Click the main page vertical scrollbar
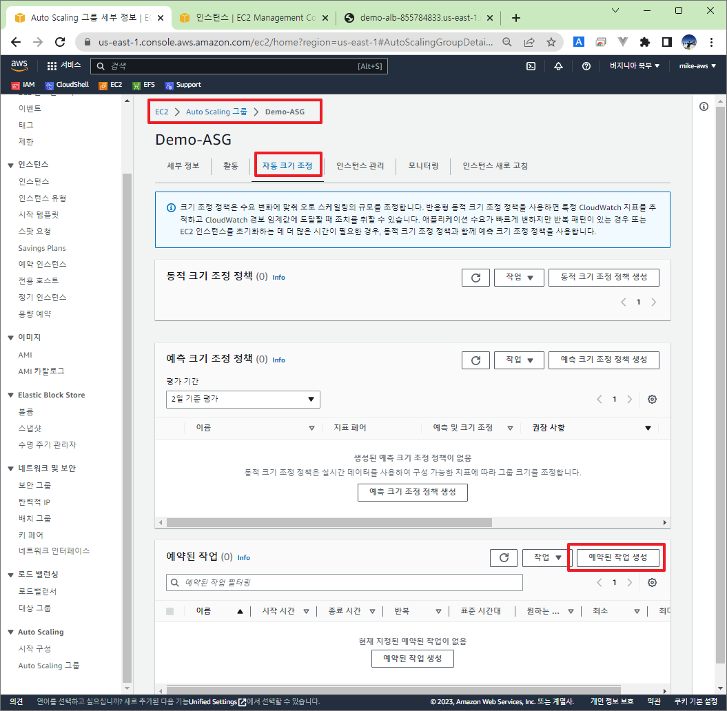The height and width of the screenshot is (711, 727). click(x=719, y=384)
